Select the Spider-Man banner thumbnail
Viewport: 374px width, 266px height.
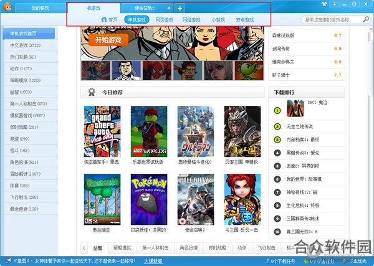(157, 70)
